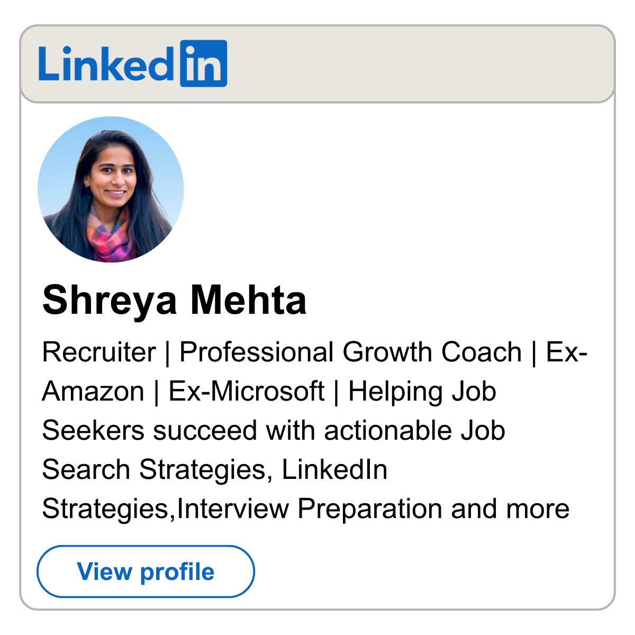635x635 pixels.
Task: Click the "Helping Job" headline text
Action: 422,392
